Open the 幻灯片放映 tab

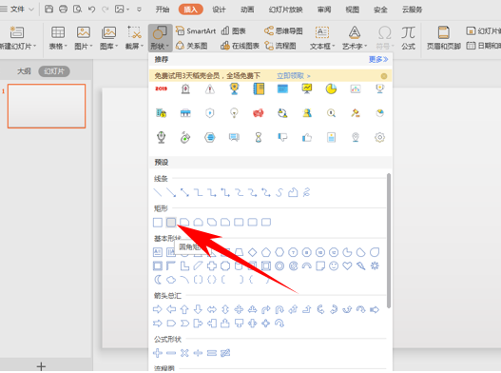pos(285,10)
